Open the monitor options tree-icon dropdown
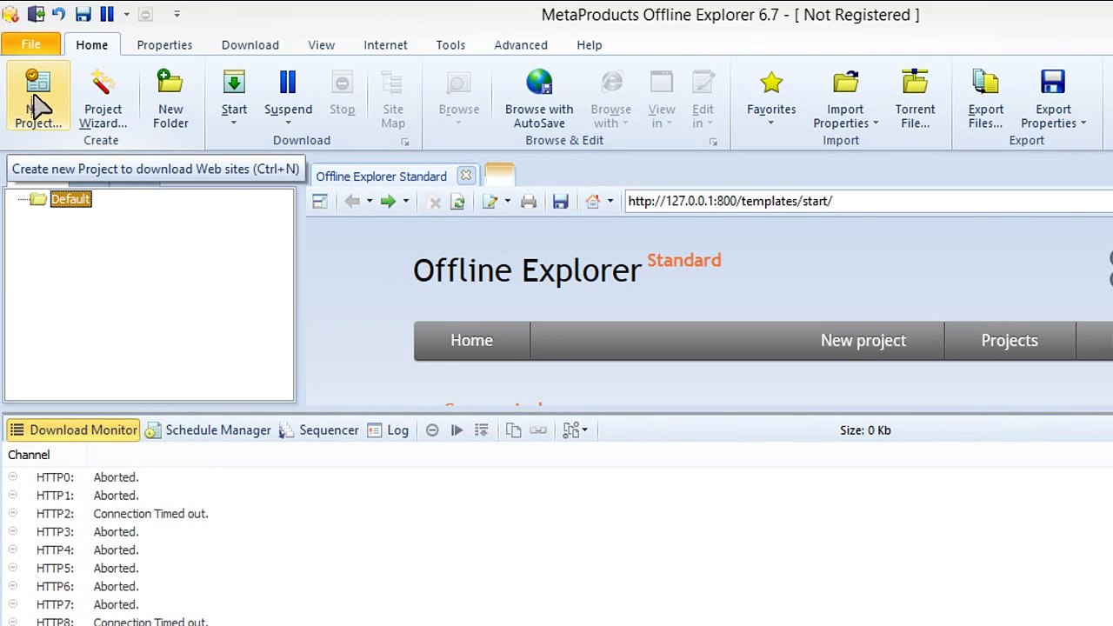Screen dimensions: 1113x626 pyautogui.click(x=575, y=430)
